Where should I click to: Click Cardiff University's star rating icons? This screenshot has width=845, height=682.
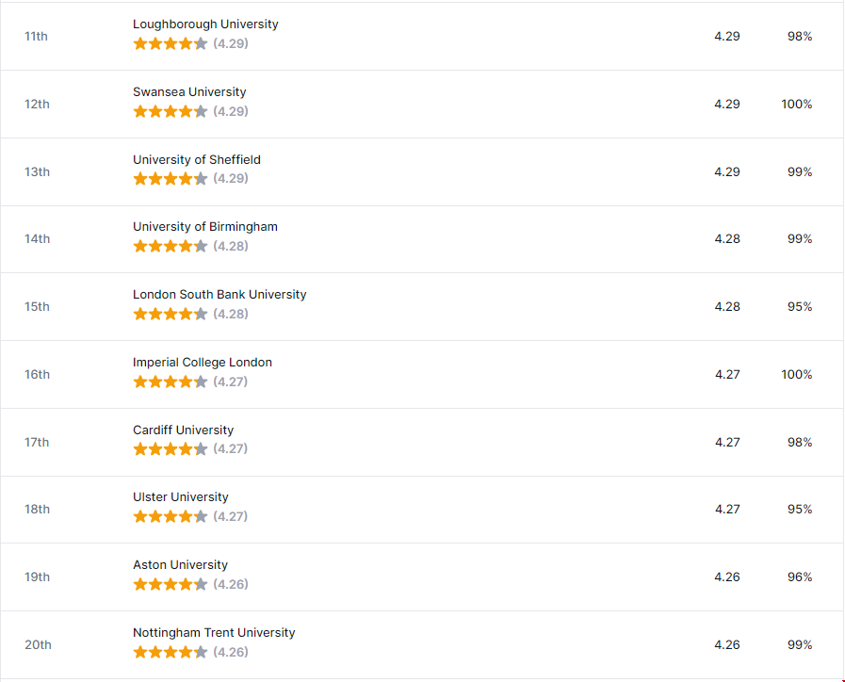170,449
